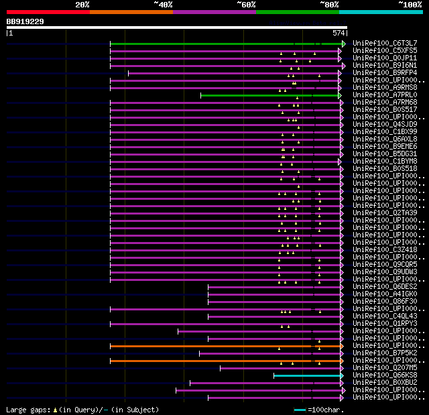Click the query end position label 574

[339, 33]
